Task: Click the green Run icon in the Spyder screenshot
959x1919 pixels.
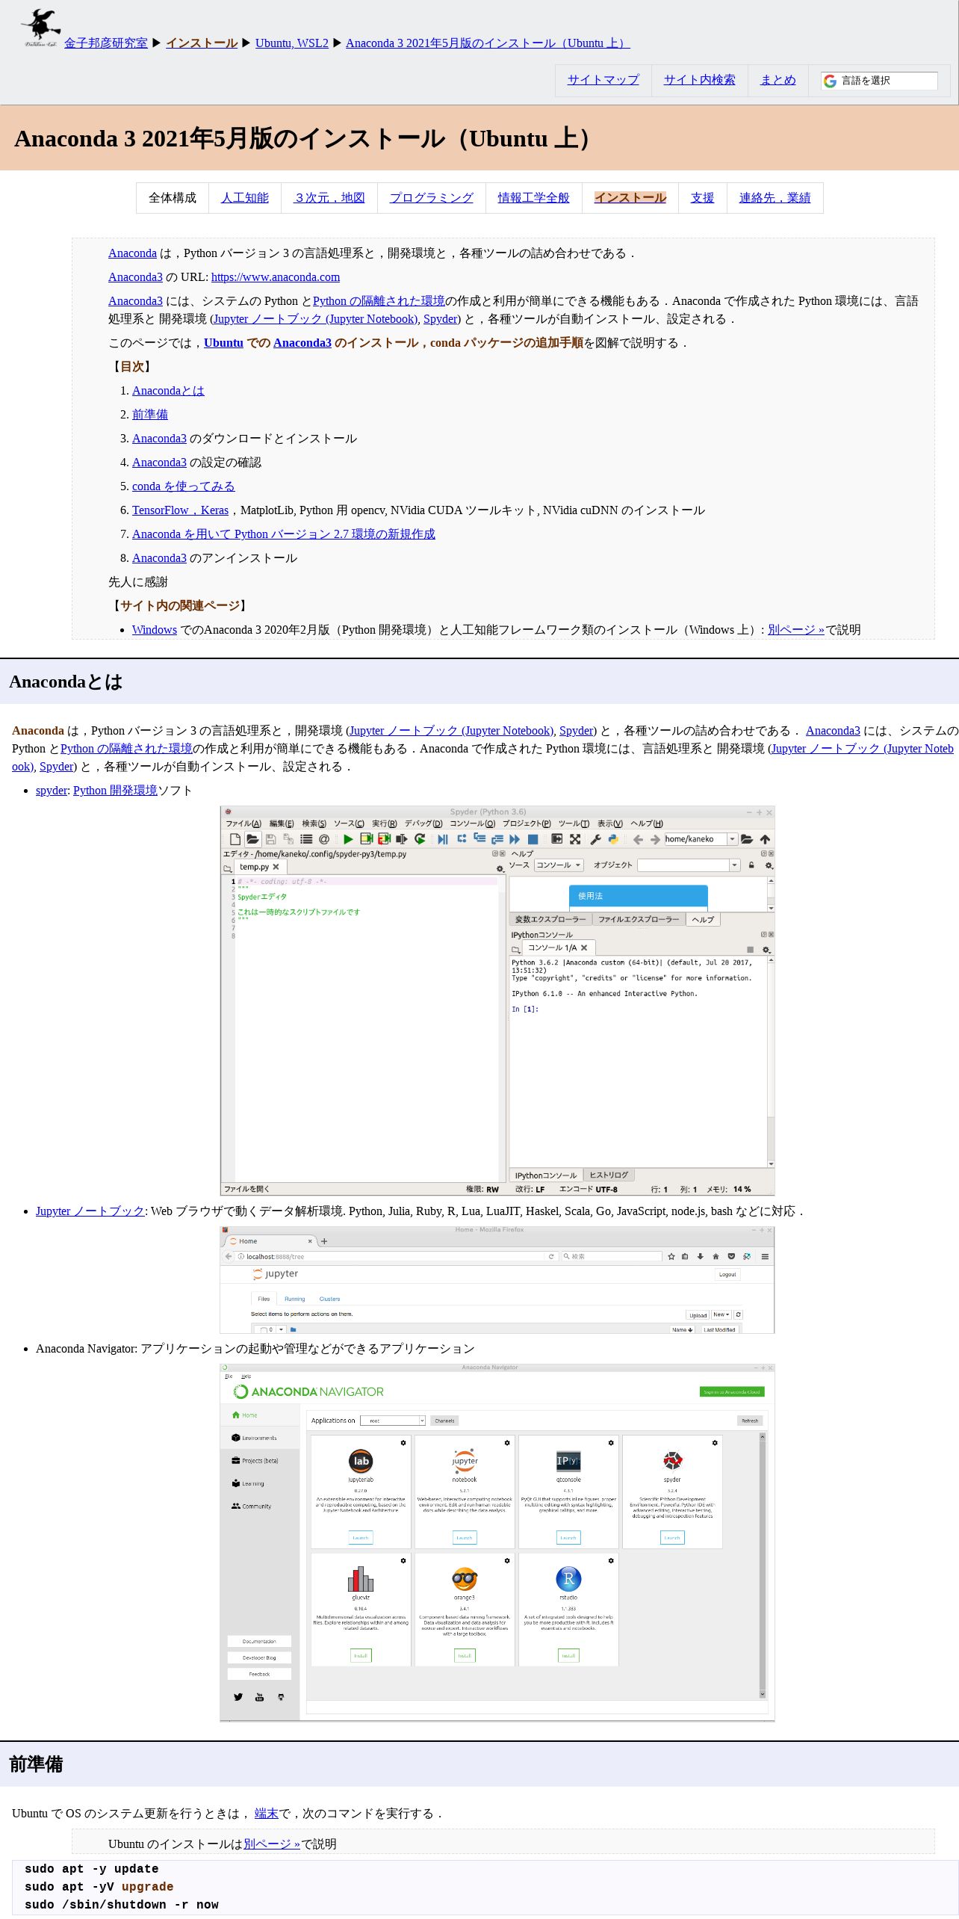Action: click(348, 839)
